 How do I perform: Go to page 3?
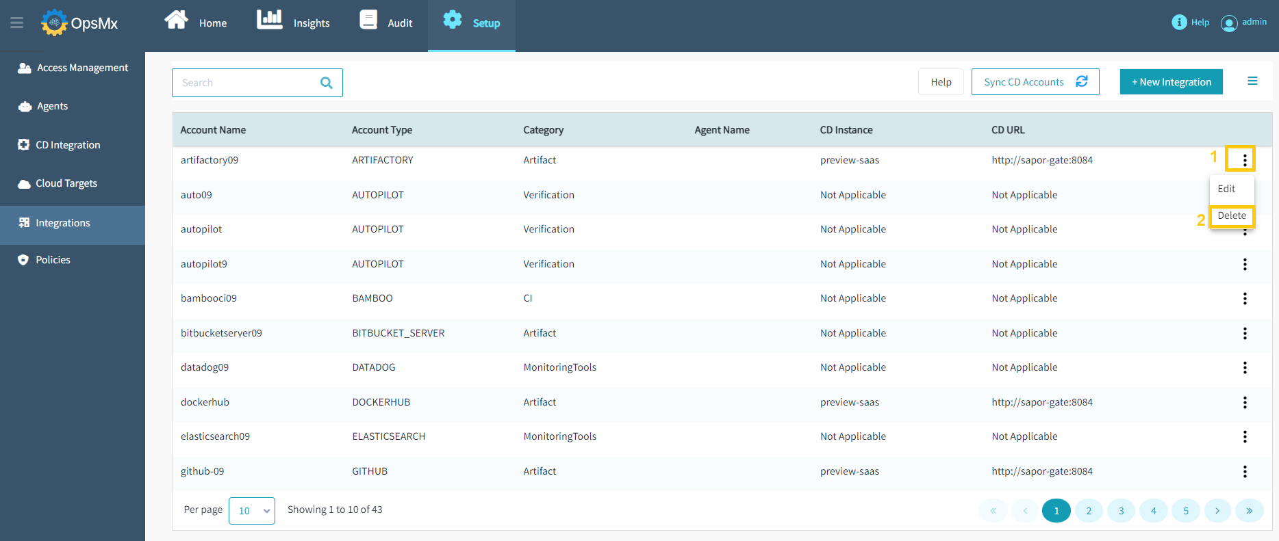[x=1121, y=511]
